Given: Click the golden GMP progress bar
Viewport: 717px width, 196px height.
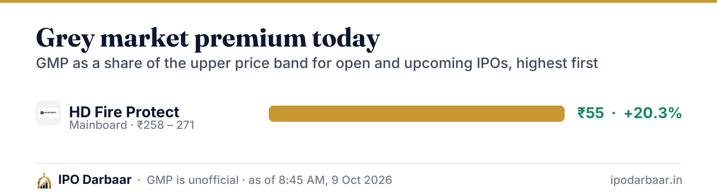Looking at the screenshot, I should tap(417, 114).
